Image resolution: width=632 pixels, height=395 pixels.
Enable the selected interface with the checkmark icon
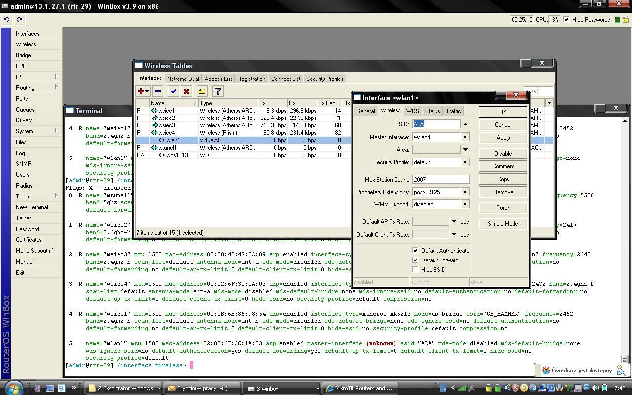point(174,91)
